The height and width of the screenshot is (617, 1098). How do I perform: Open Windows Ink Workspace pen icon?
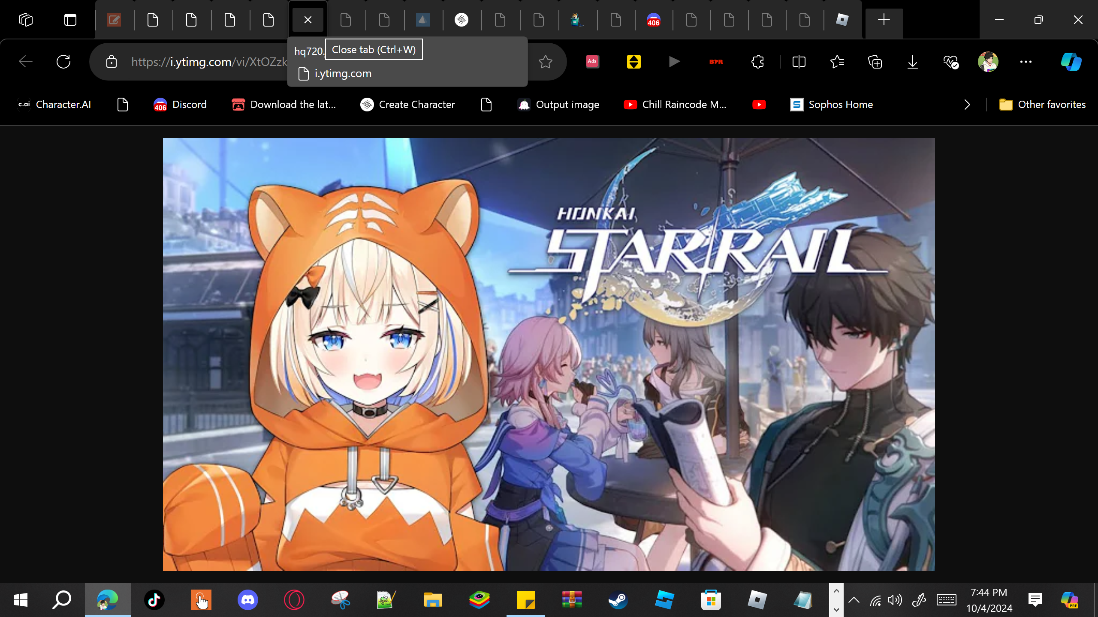[x=919, y=600]
